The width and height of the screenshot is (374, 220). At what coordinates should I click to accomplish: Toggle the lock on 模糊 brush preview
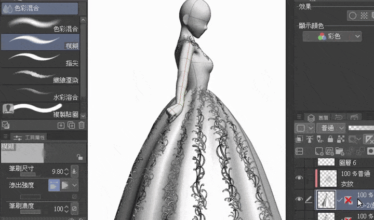[79, 157]
